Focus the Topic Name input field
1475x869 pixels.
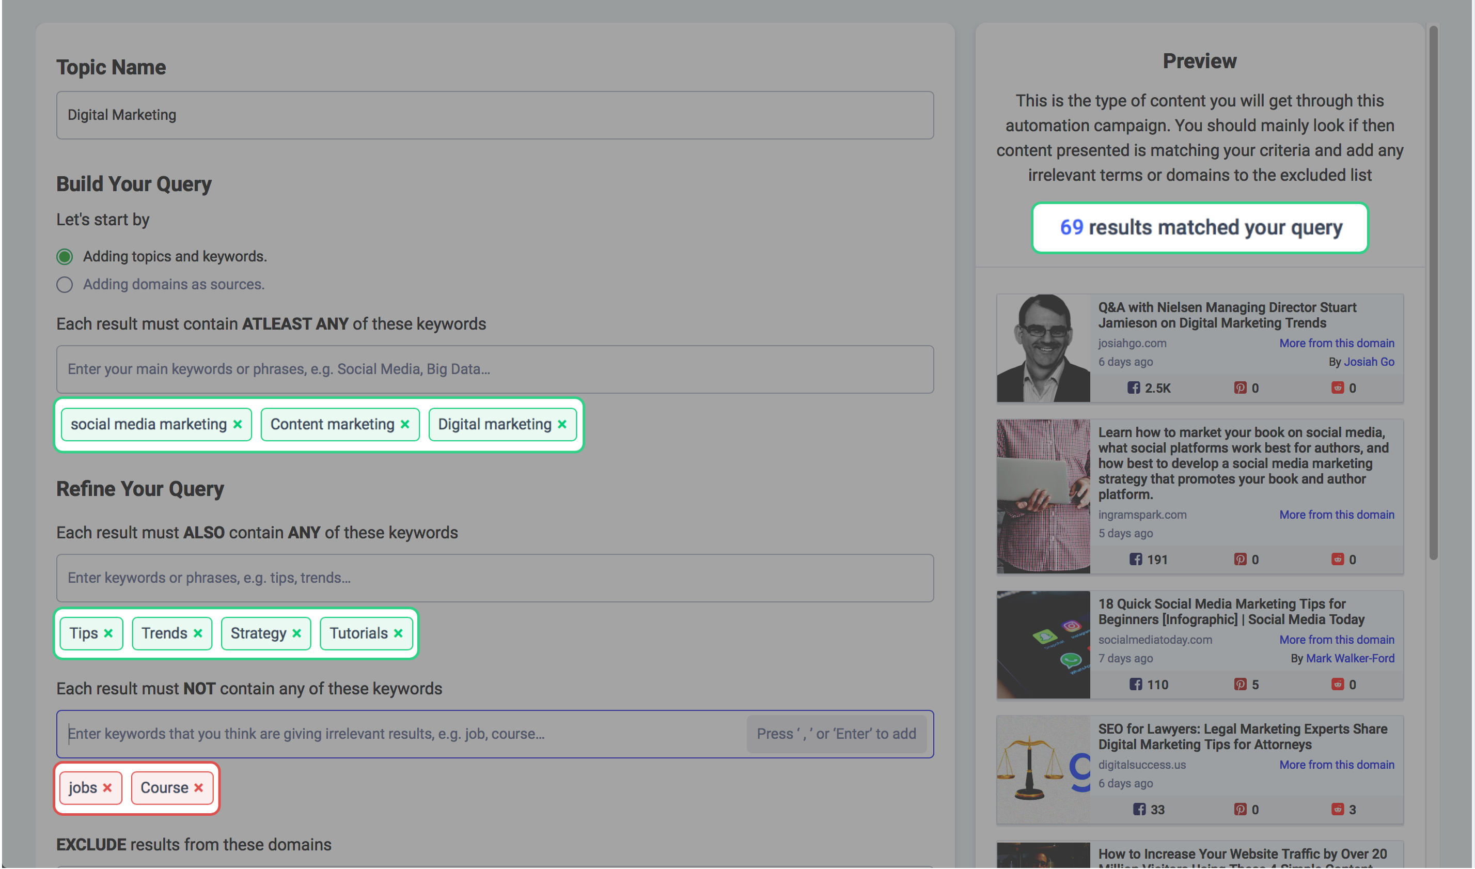(x=495, y=115)
